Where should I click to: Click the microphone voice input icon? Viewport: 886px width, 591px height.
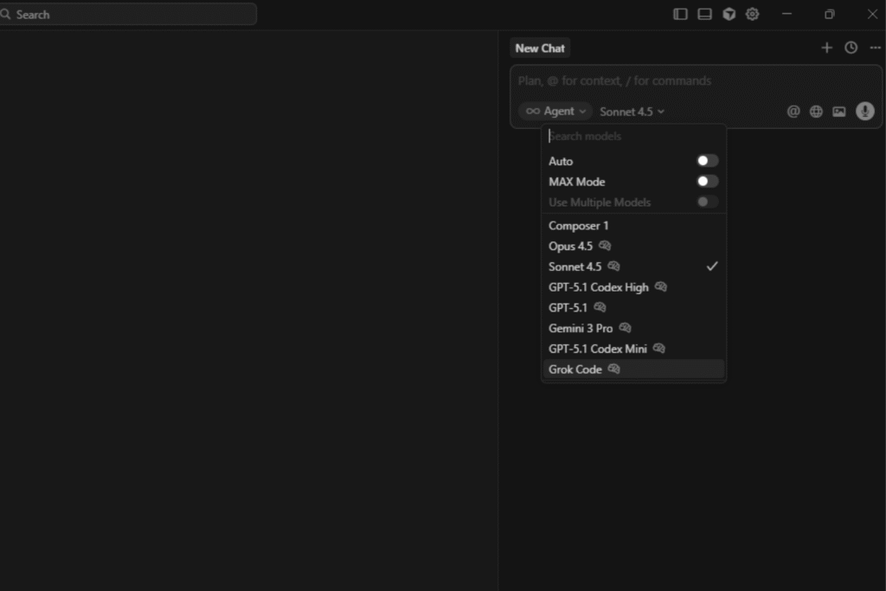[864, 111]
